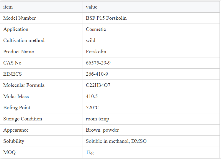Select the 'Cosmetic' application value
This screenshot has height=159, width=221.
96,29
